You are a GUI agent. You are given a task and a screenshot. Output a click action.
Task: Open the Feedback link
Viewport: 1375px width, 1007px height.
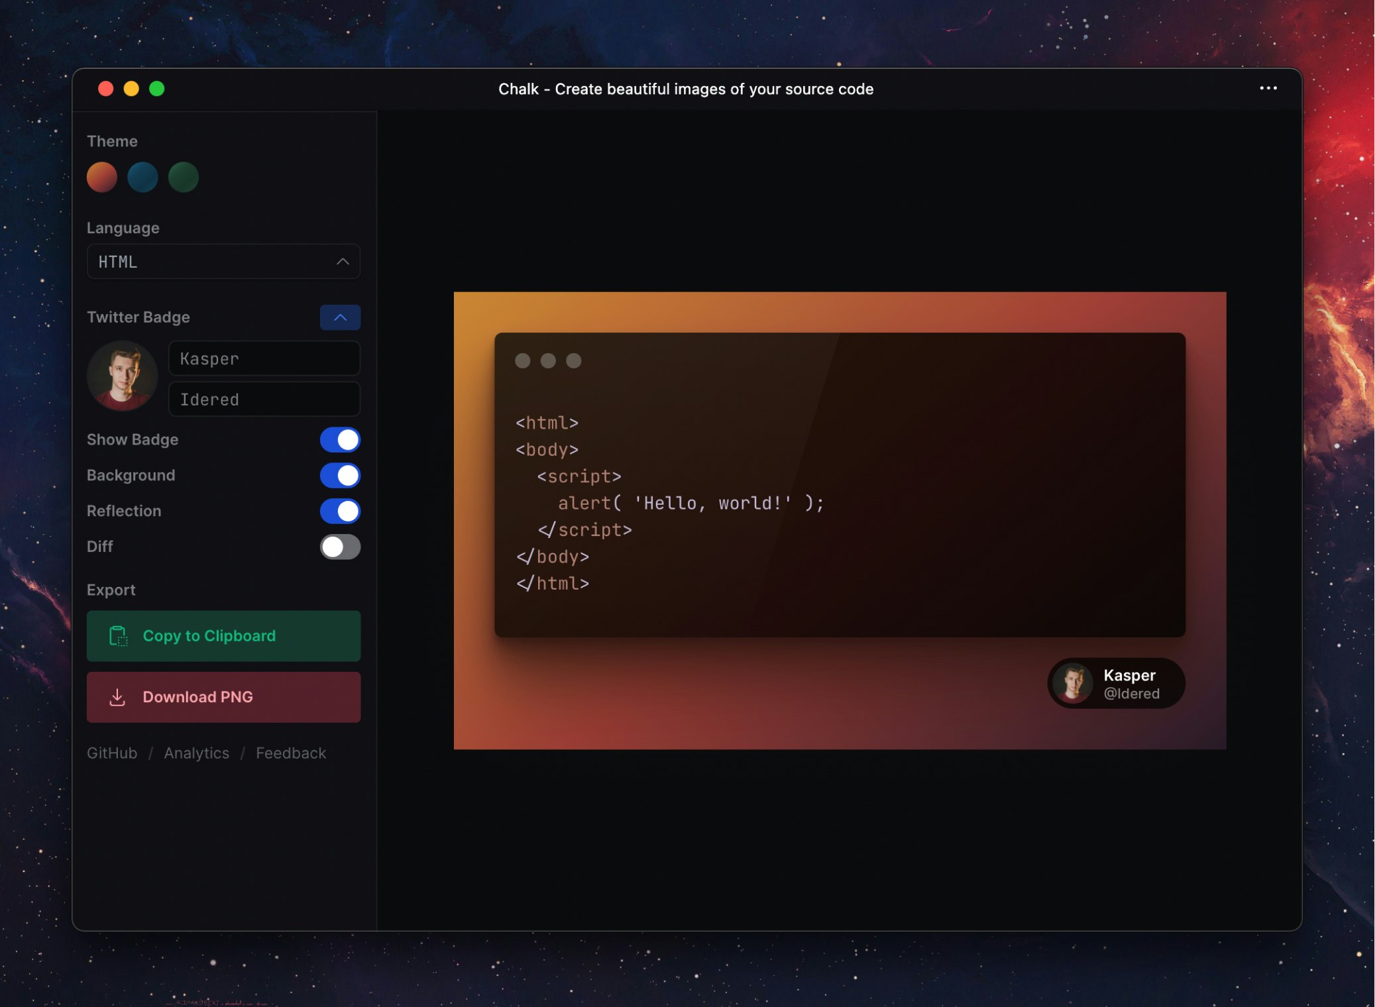coord(291,753)
